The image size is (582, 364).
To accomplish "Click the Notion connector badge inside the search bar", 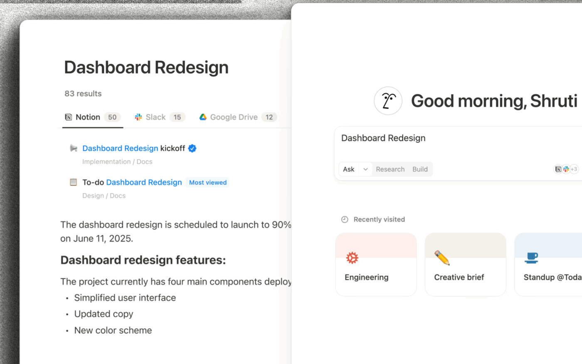I will pyautogui.click(x=558, y=169).
